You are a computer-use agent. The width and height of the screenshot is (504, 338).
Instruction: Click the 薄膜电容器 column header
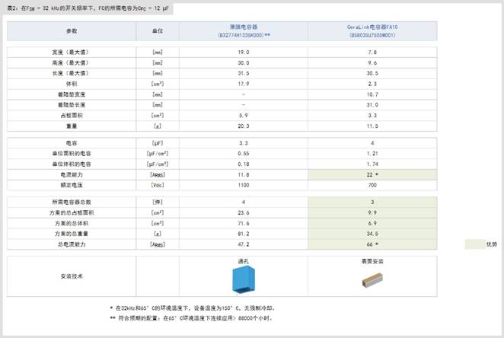point(244,30)
